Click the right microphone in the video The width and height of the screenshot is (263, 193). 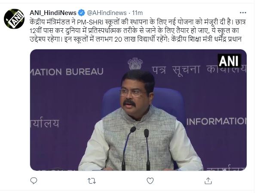coord(147,150)
